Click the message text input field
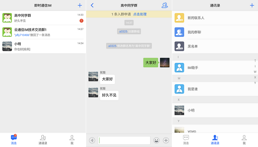This screenshot has height=147, width=258. [x=124, y=140]
